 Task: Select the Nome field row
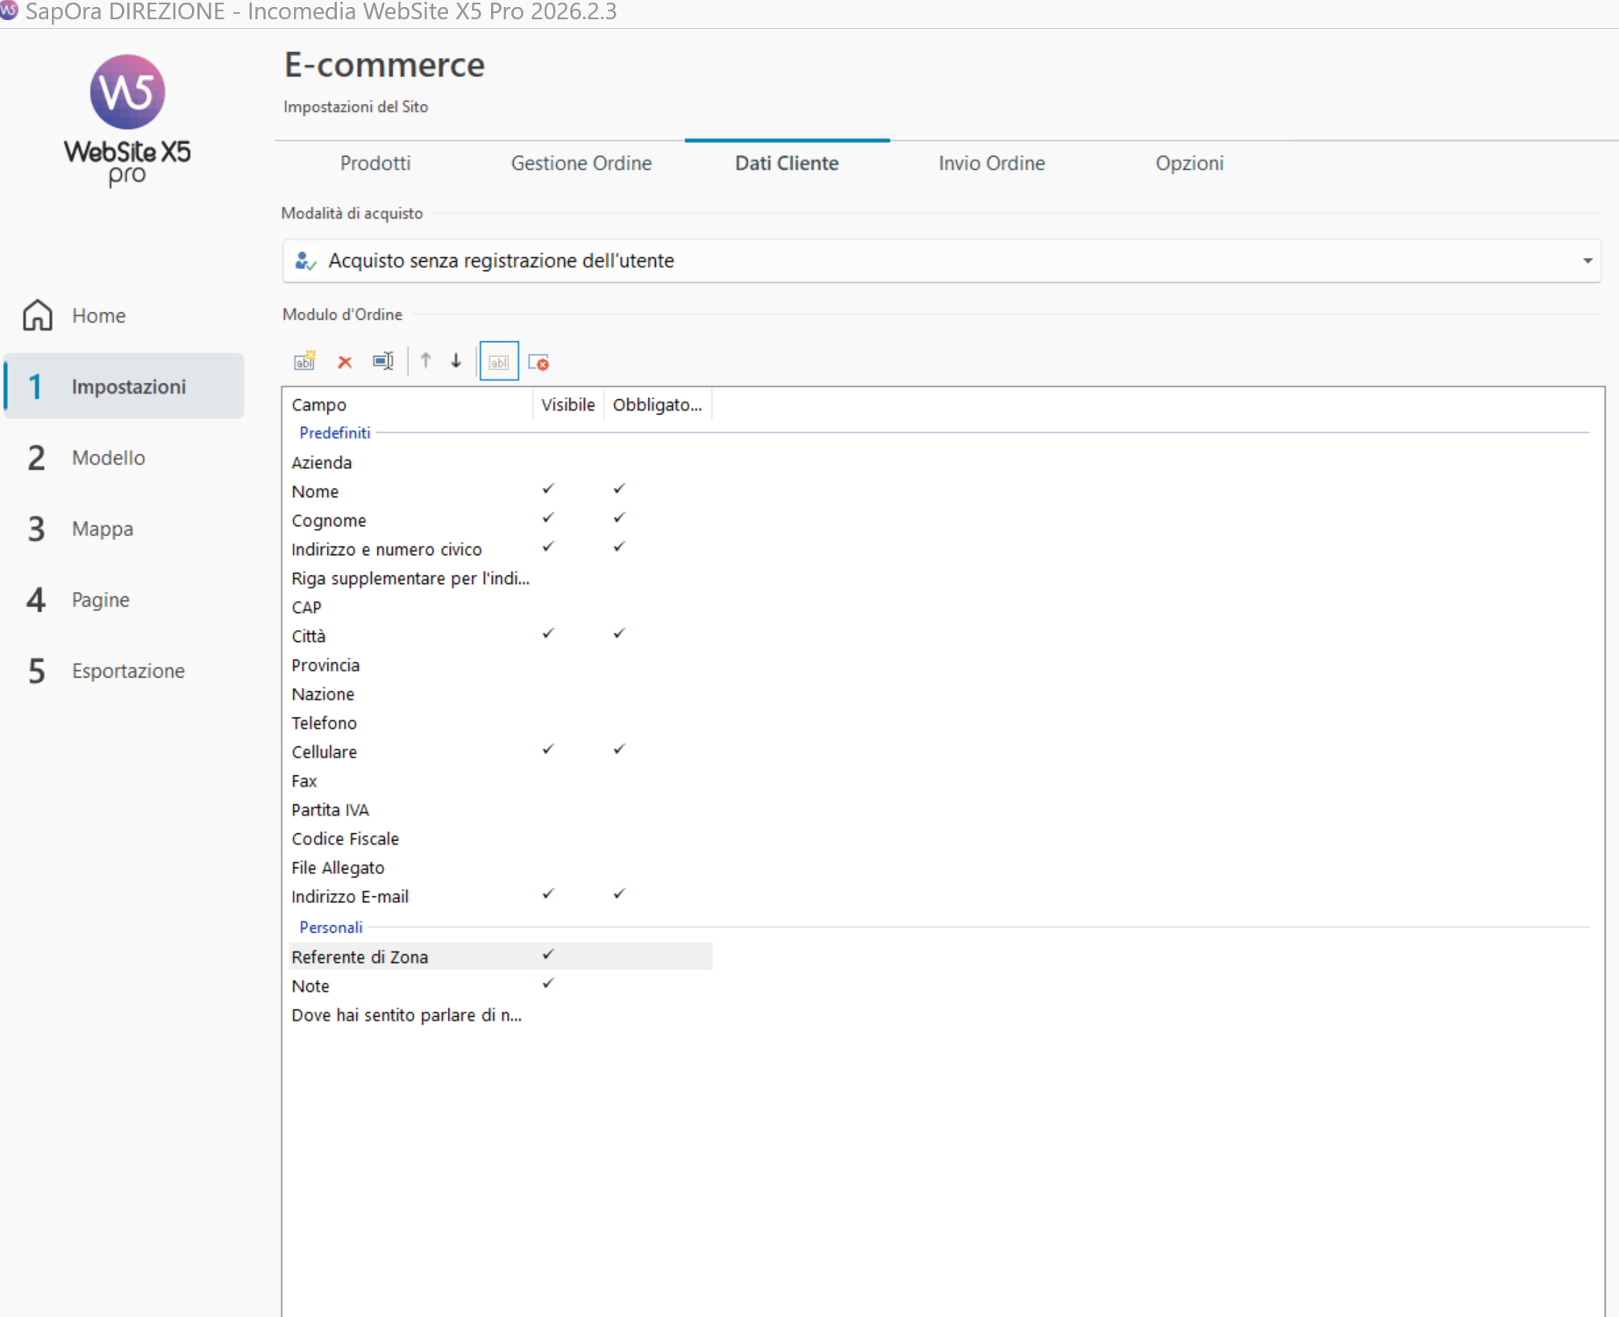pos(500,491)
